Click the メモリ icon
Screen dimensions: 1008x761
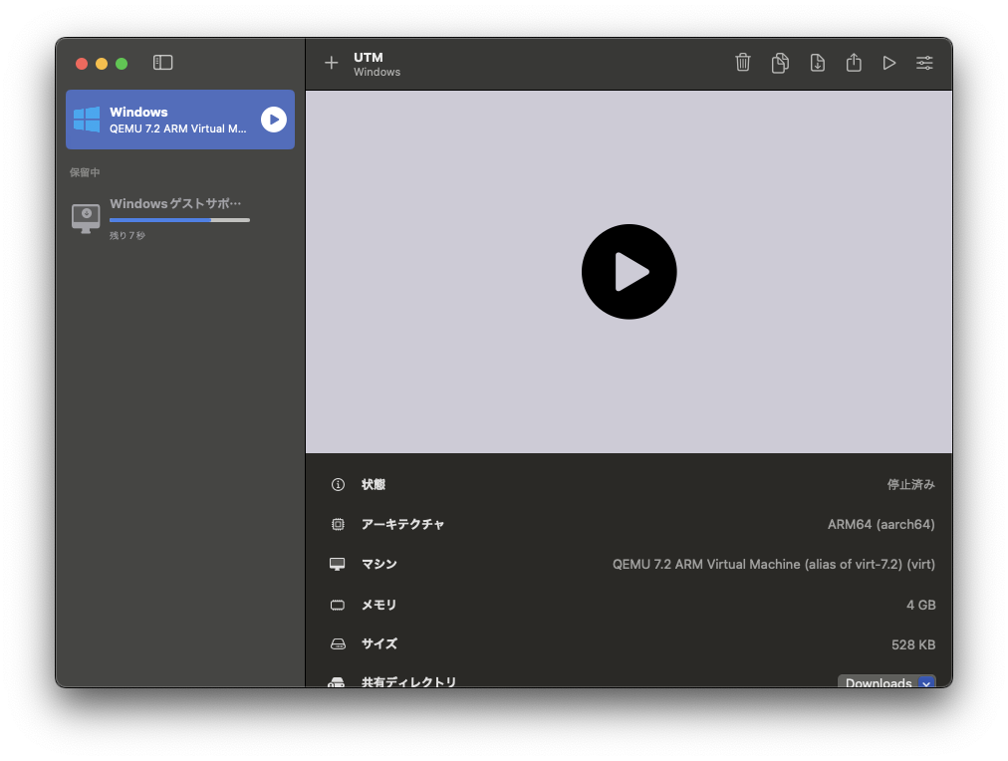338,605
